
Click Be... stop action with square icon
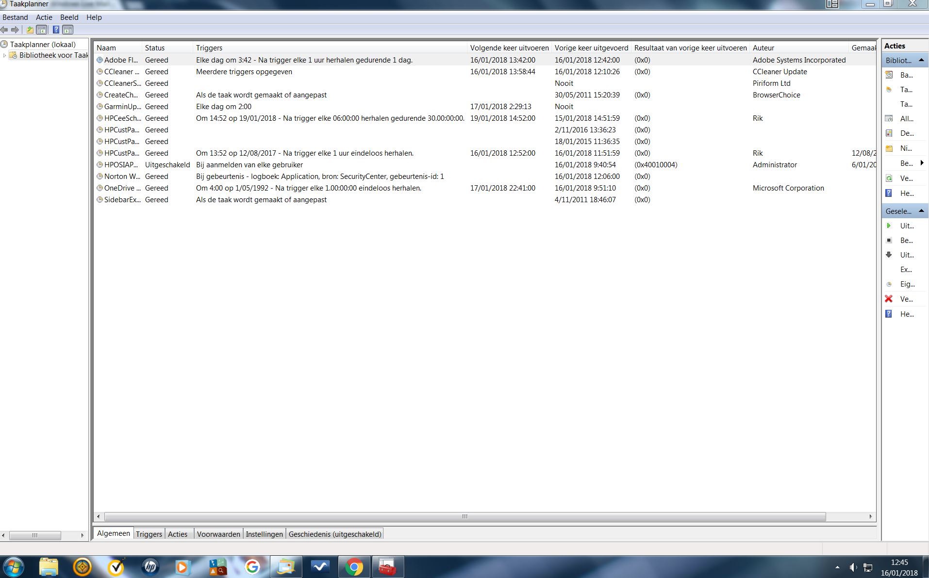[x=906, y=241]
